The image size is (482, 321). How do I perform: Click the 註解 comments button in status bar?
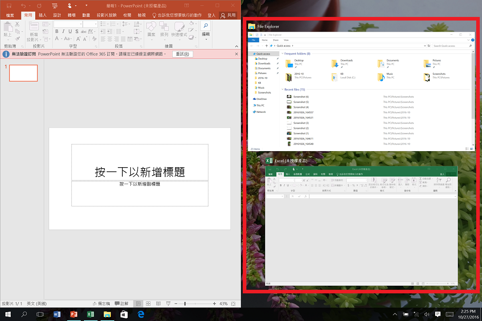[x=121, y=304]
